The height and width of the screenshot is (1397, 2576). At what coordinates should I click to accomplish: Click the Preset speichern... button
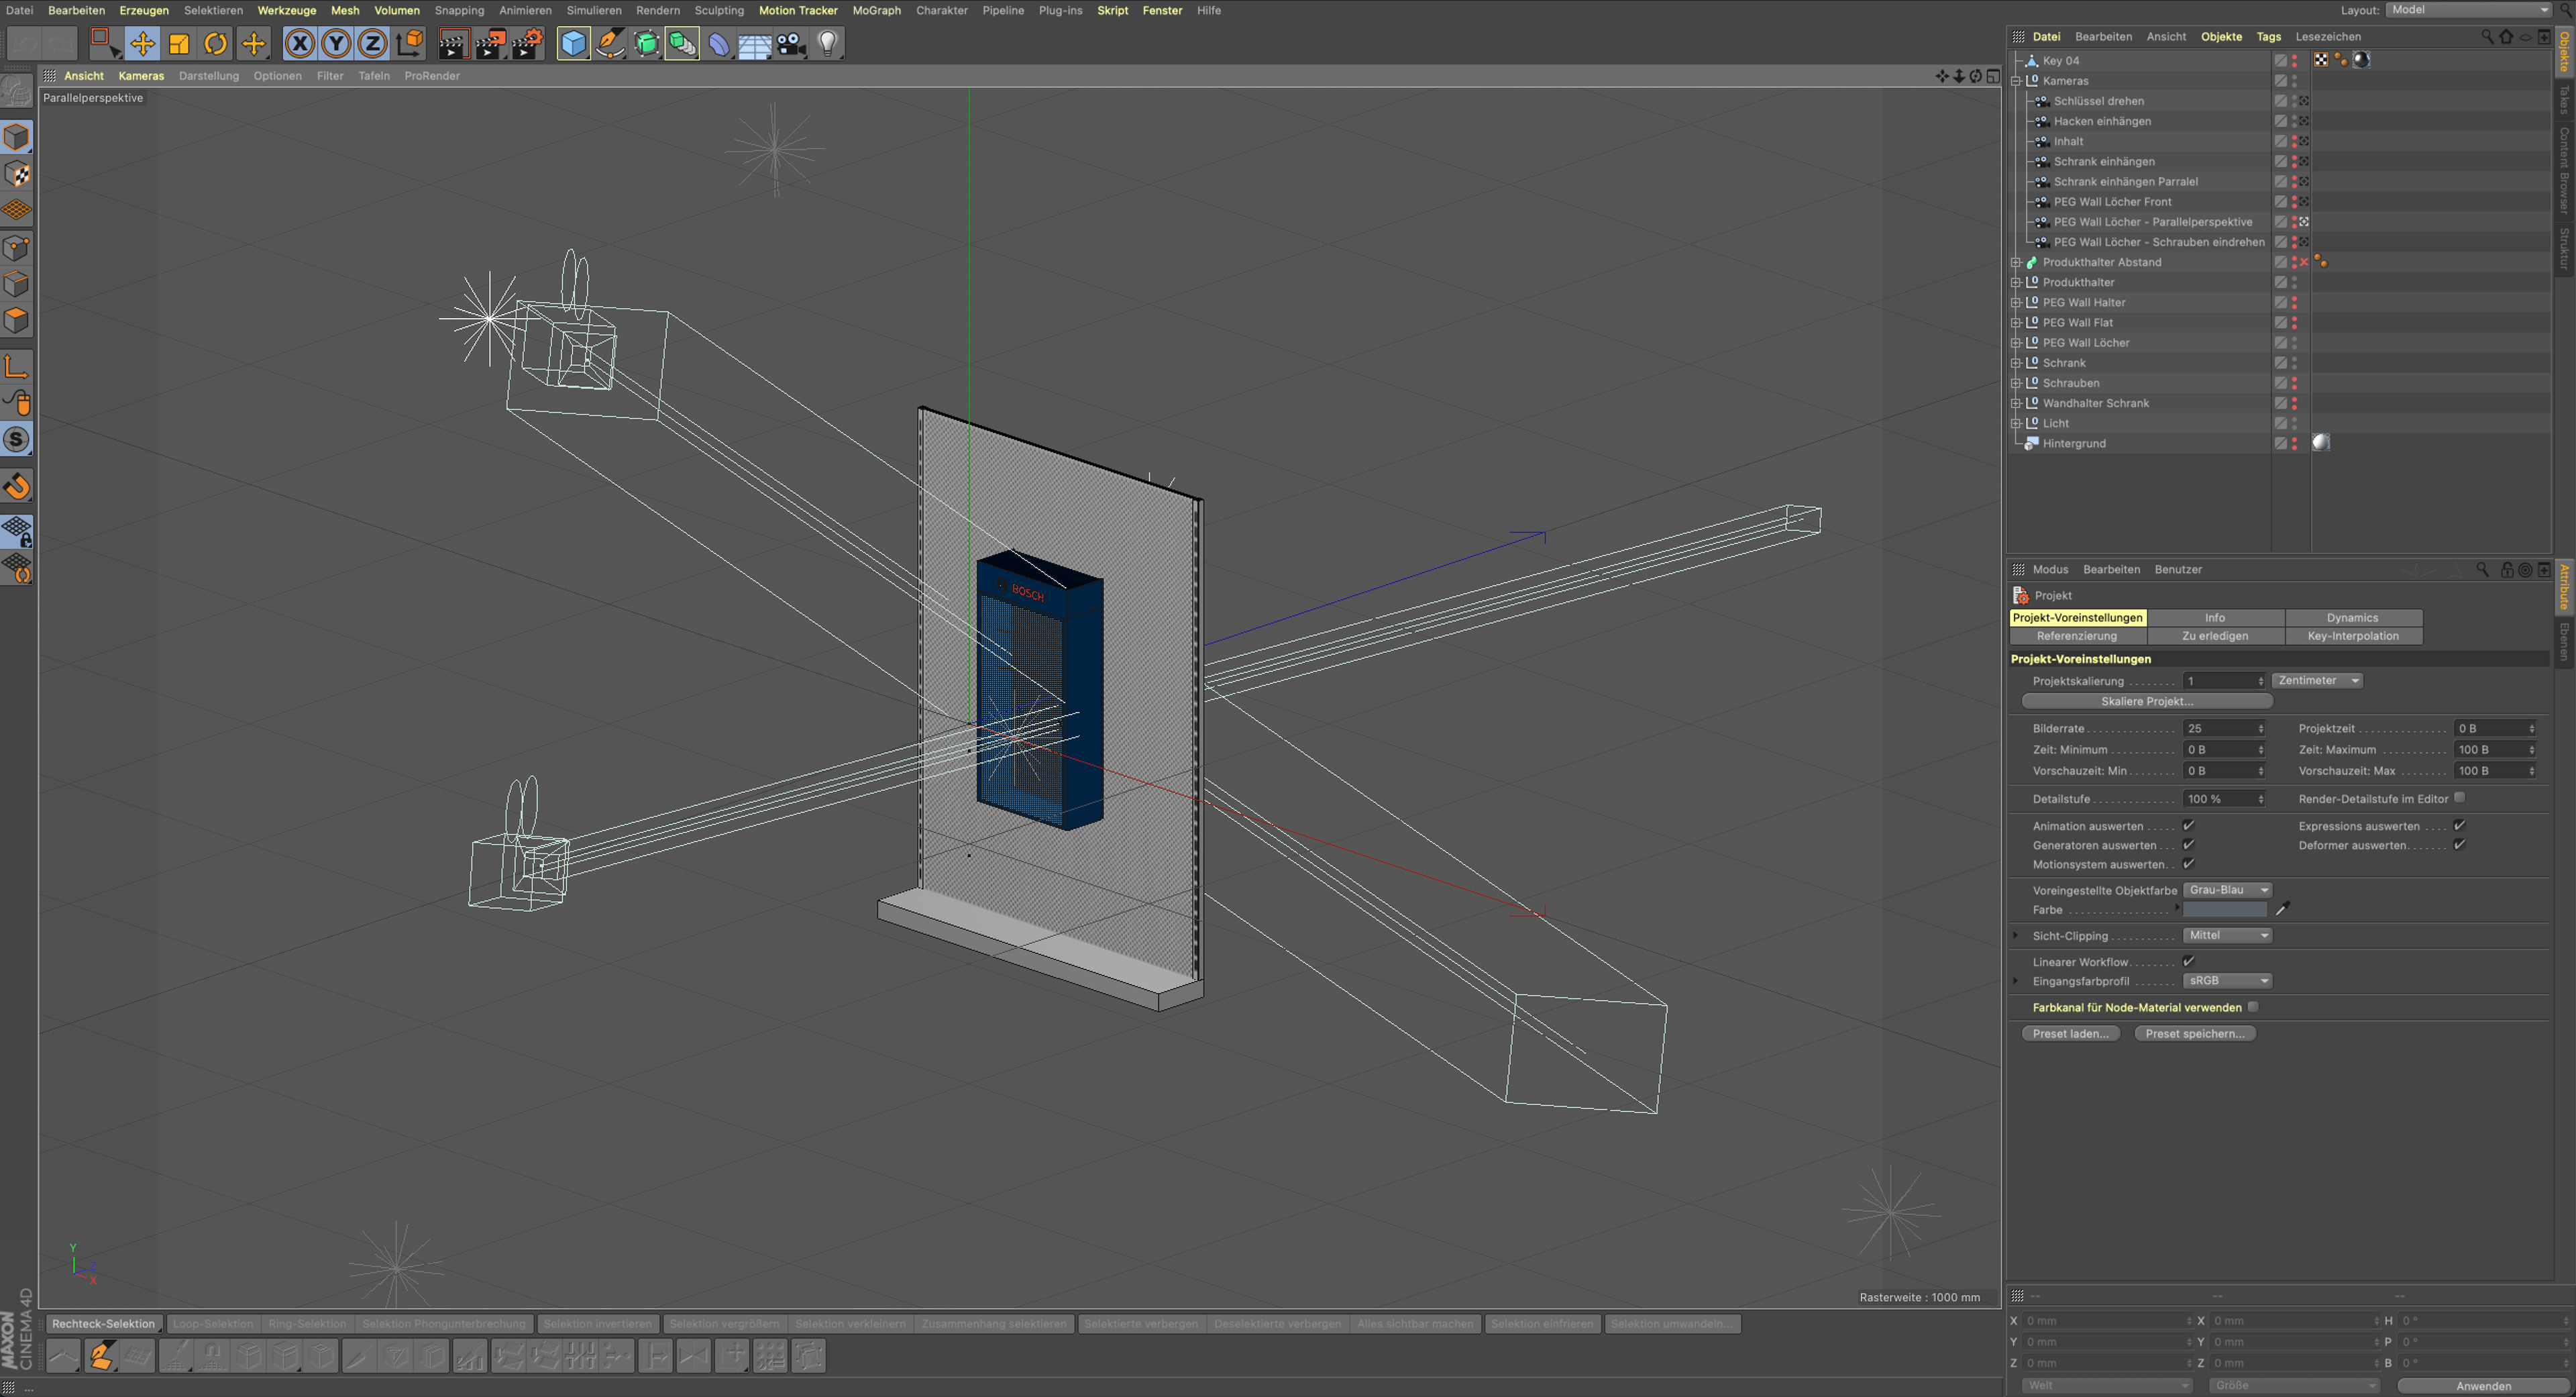click(x=2194, y=1034)
